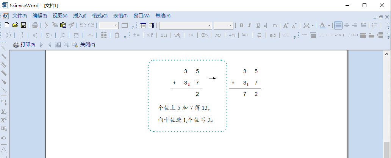Click the decrease font size icon
The image size is (391, 158).
(294, 25)
